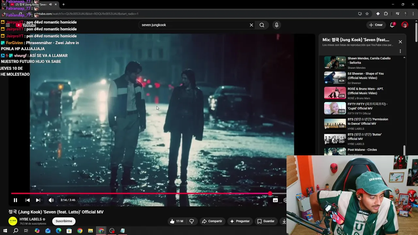
Task: Open the browser extensions puzzle icon
Action: pos(386,14)
